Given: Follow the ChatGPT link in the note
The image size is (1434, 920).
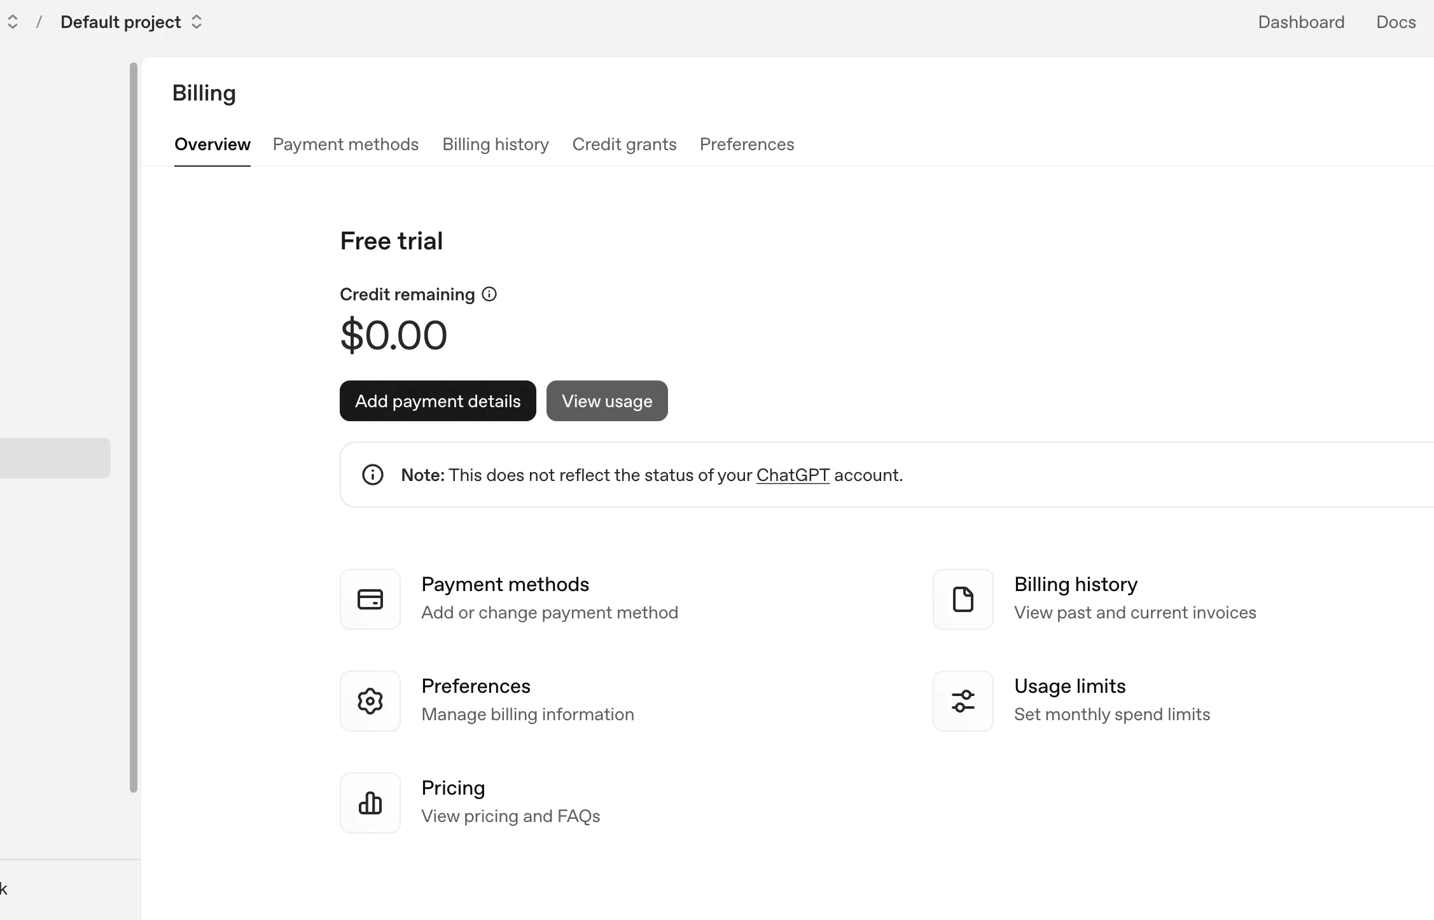Looking at the screenshot, I should click(x=793, y=475).
